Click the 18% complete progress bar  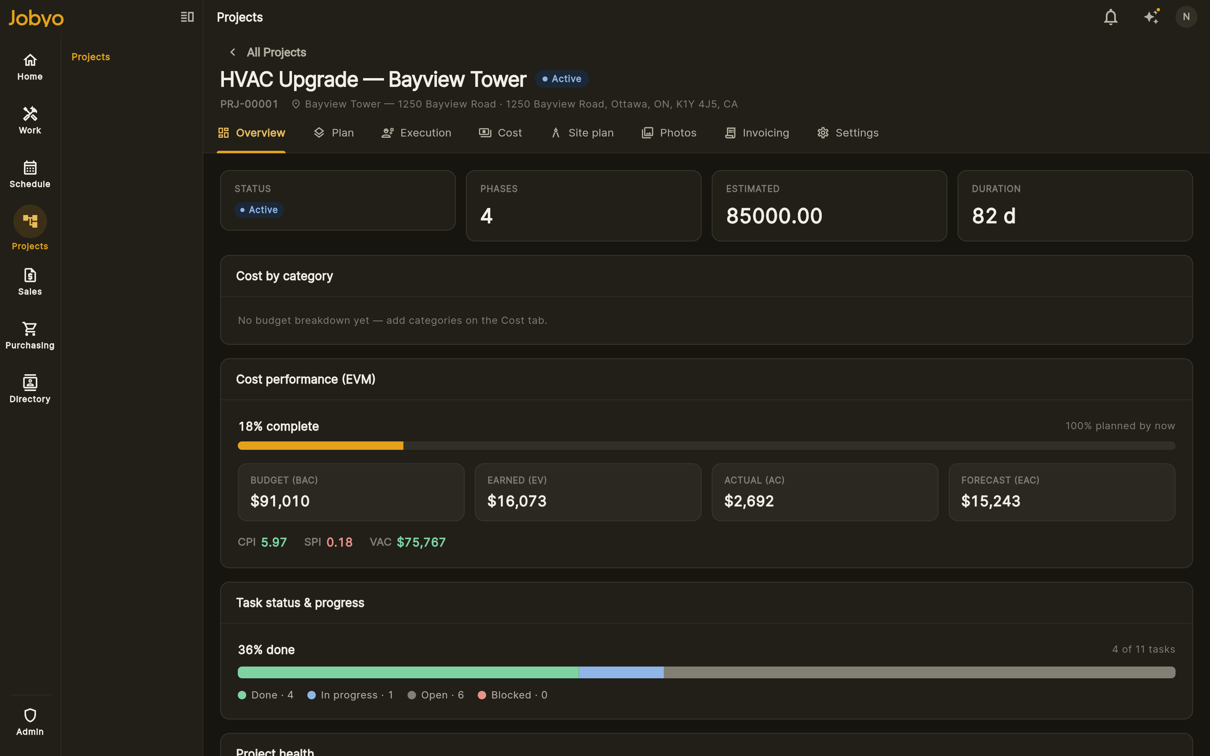tap(707, 446)
